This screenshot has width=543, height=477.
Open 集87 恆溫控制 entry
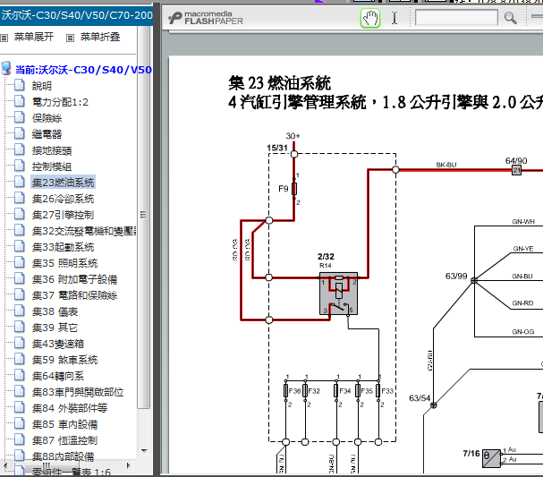(64, 440)
